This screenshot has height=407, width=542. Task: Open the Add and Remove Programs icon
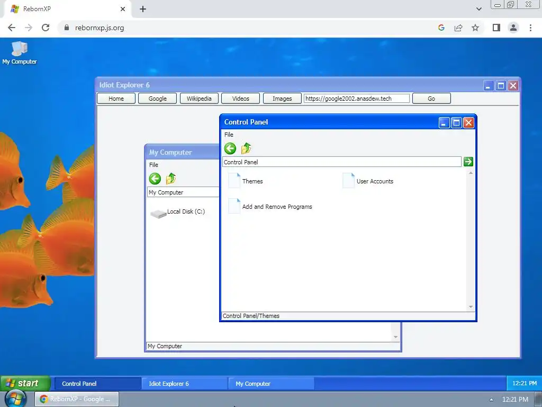pos(234,206)
